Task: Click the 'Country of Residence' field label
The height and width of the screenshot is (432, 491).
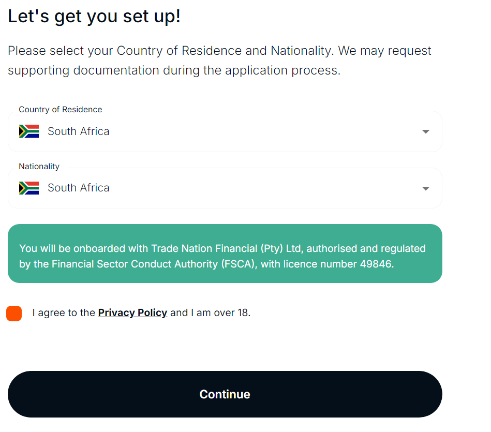Action: [x=61, y=110]
